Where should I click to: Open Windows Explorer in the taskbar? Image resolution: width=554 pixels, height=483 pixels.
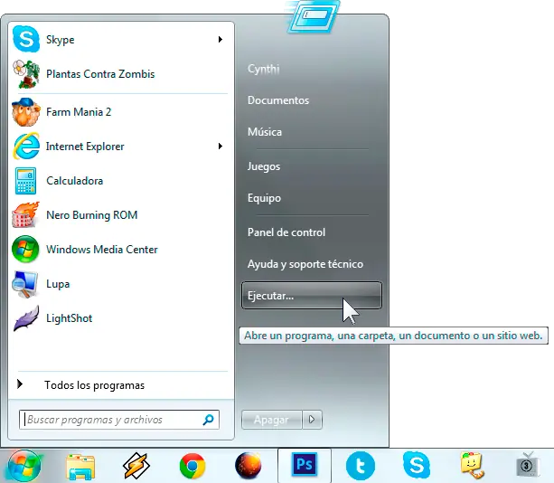pyautogui.click(x=80, y=467)
